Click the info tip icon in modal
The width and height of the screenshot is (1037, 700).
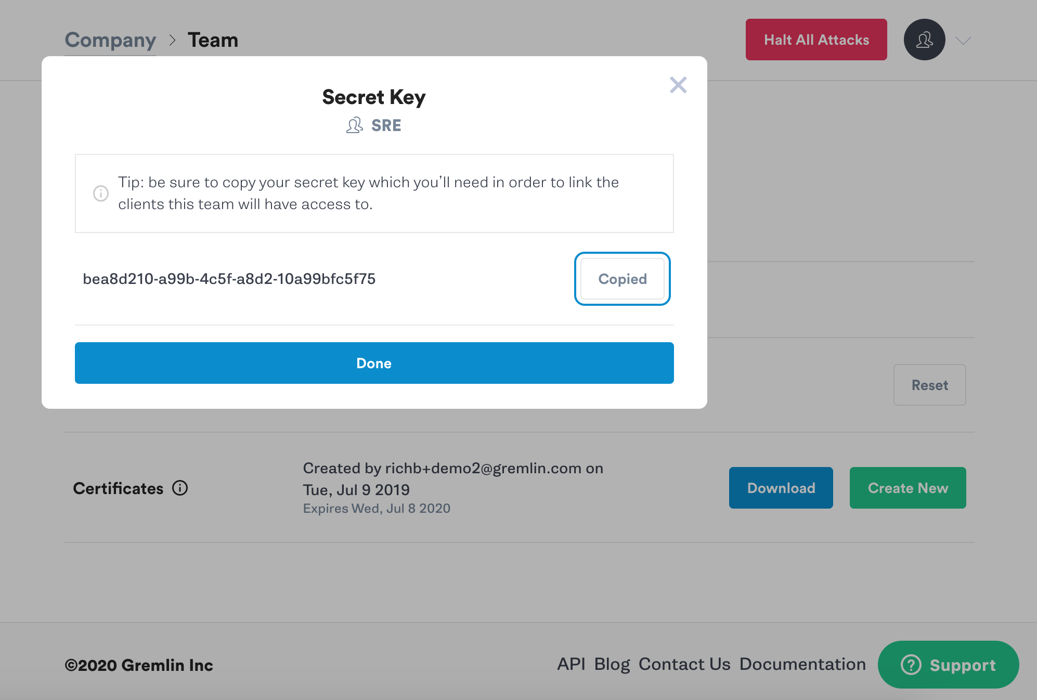101,192
